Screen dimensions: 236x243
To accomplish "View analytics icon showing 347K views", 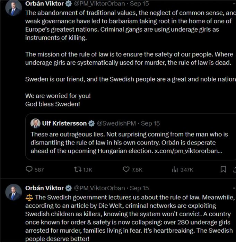I will click(175, 170).
